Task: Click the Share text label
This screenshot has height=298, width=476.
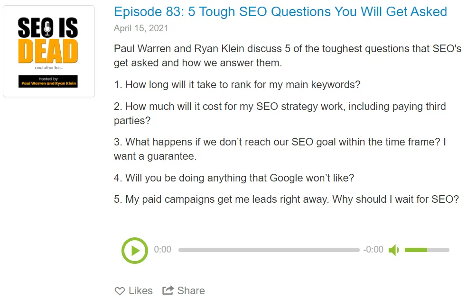Action: (x=191, y=291)
